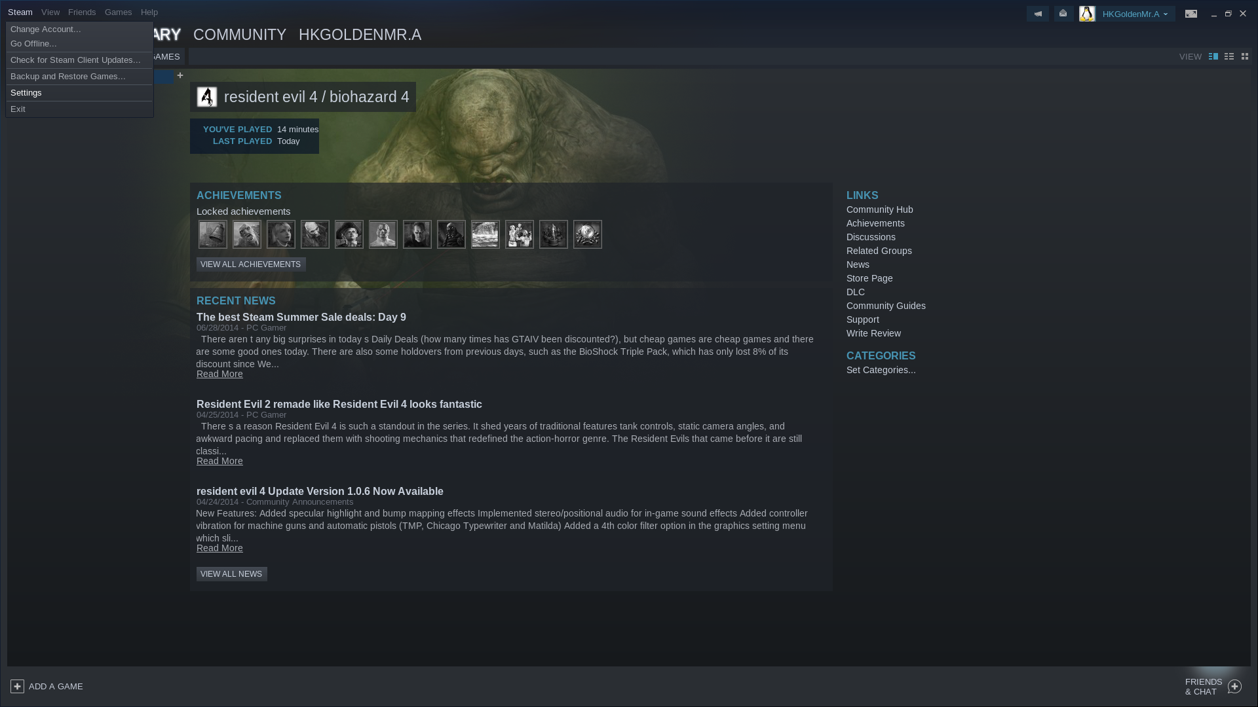1258x707 pixels.
Task: Open the Store Page link
Action: 869,278
